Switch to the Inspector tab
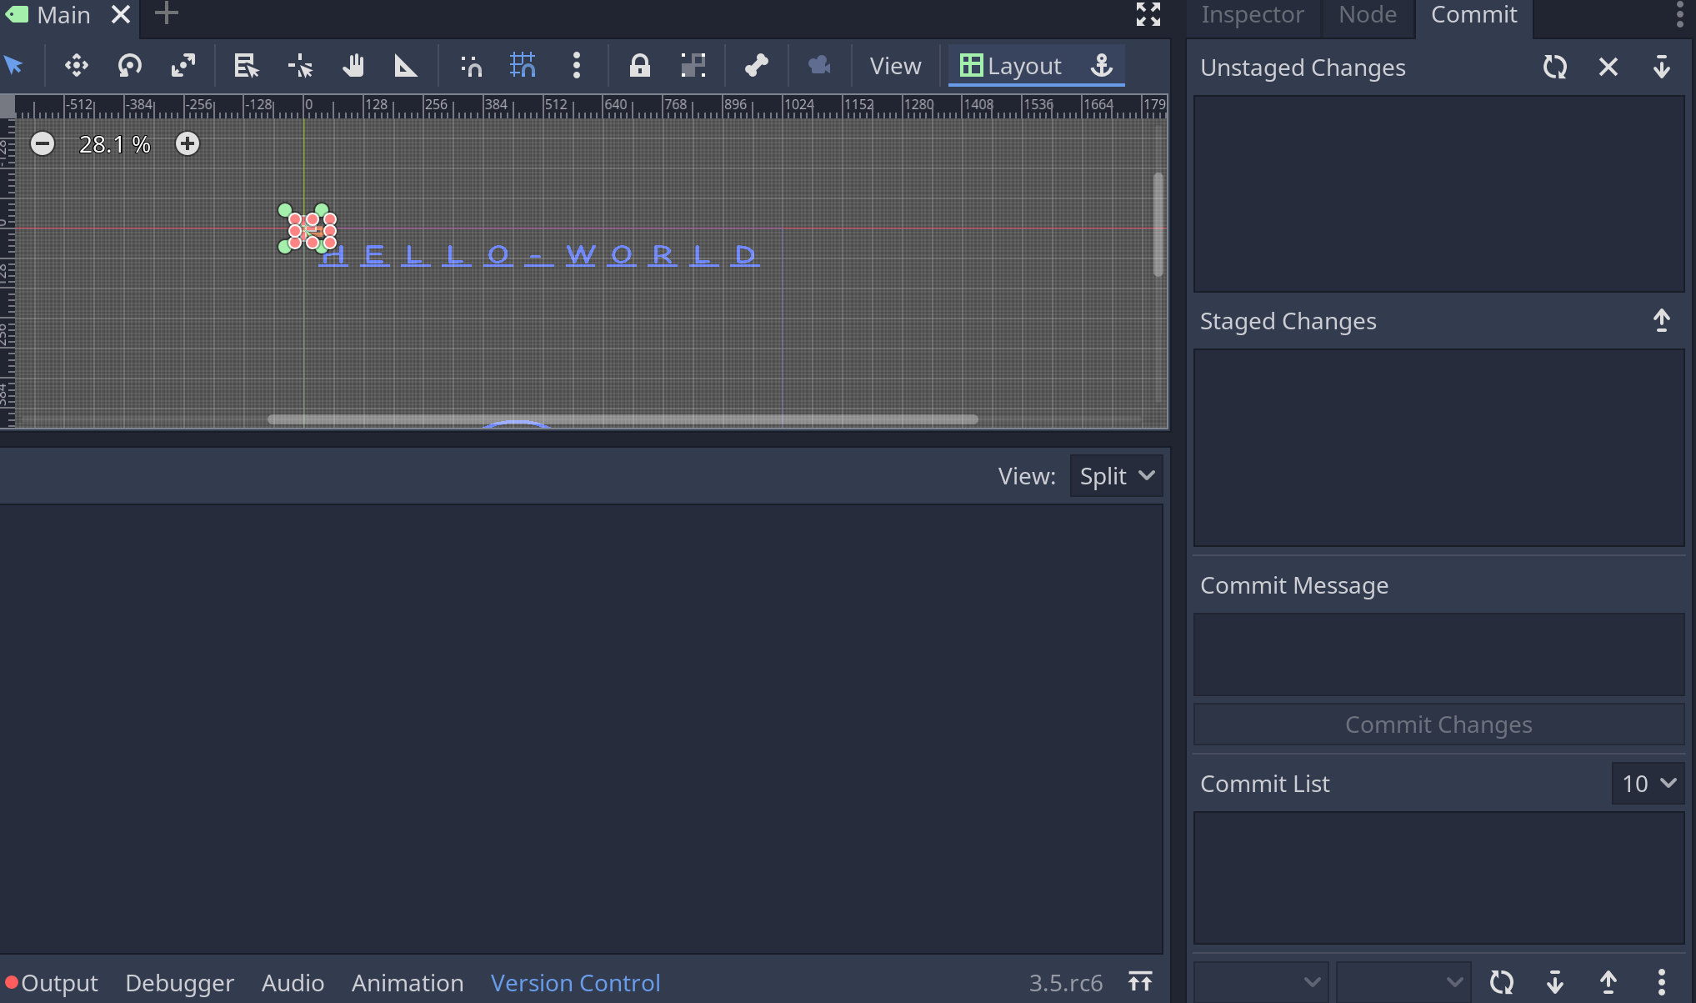 coord(1251,14)
